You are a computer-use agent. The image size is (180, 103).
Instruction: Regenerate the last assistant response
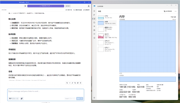tap(67, 83)
